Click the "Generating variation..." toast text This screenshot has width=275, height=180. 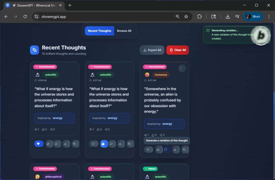point(225,30)
